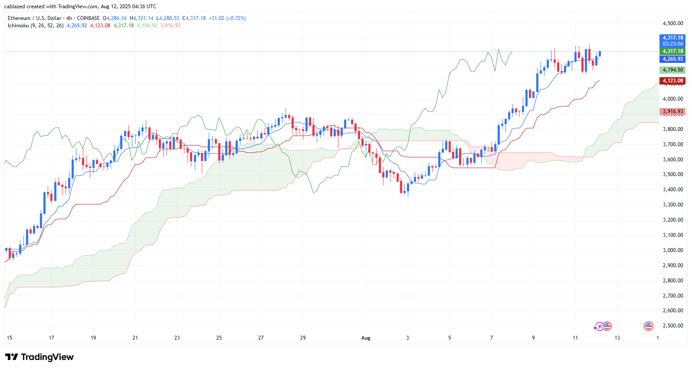Select the blue current price label 4,317.18 on the price axis
The height and width of the screenshot is (370, 692).
tap(672, 38)
